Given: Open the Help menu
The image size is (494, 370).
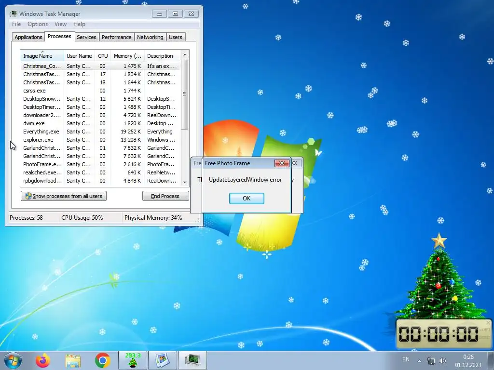Looking at the screenshot, I should click(x=79, y=24).
